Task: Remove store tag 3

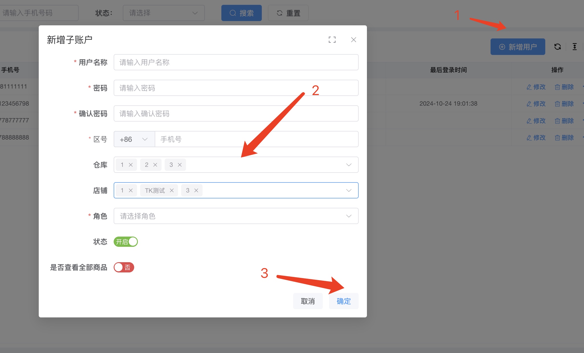Action: pyautogui.click(x=196, y=190)
